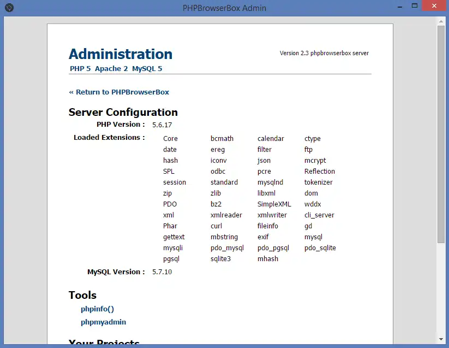Viewport: 449px width, 348px height.
Task: Click the gettext extension entry
Action: pyautogui.click(x=174, y=237)
